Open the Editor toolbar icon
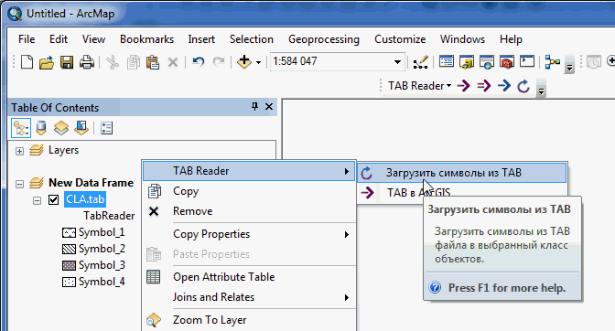Screen dimensions: 615x331 click(420, 62)
